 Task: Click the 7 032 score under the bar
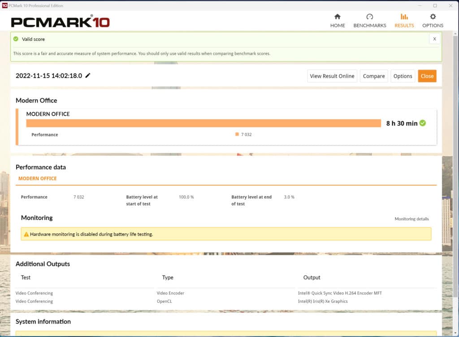(x=246, y=135)
